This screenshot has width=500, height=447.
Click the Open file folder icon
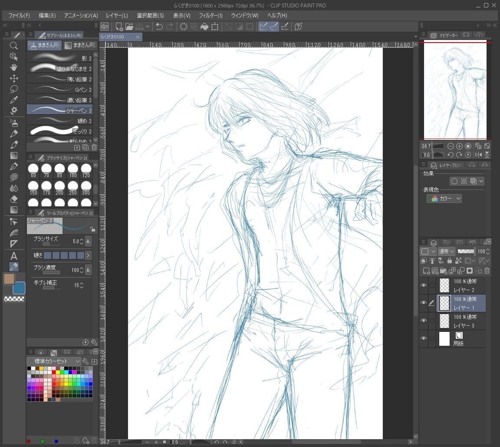pos(129,26)
